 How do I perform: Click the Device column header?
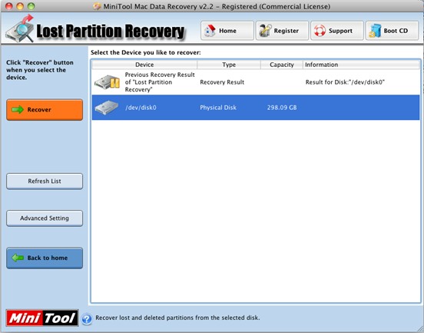point(144,65)
